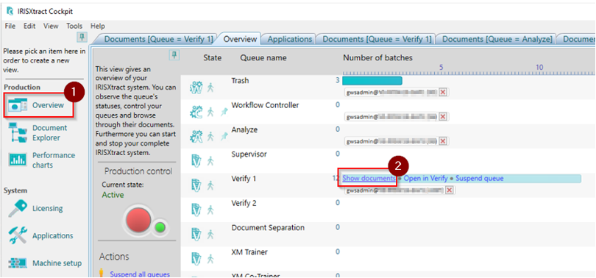This screenshot has width=596, height=278.
Task: Click the Trash batch count bar
Action: tap(372, 80)
